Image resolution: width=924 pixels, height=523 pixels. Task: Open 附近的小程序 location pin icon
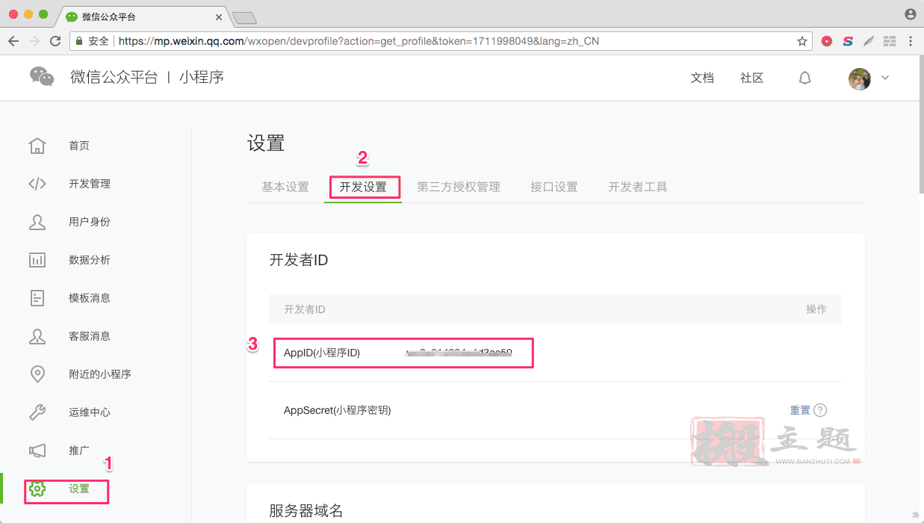tap(37, 374)
